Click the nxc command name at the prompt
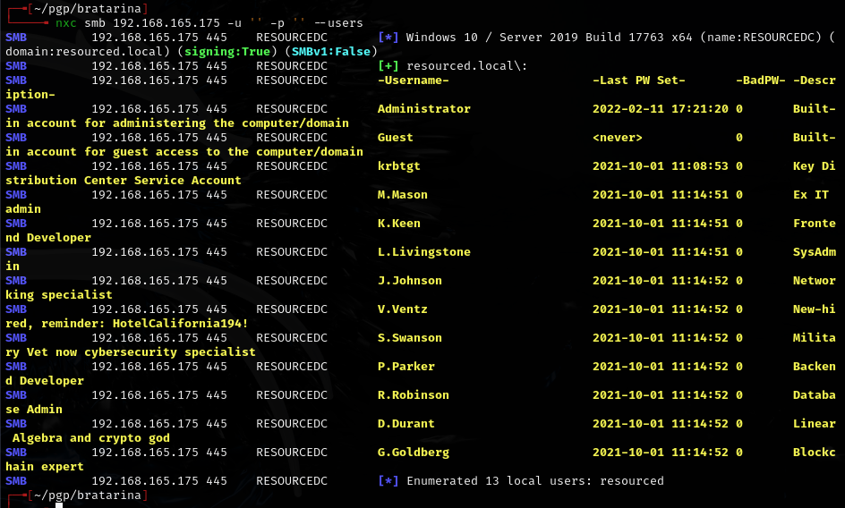845x508 pixels. (x=66, y=23)
